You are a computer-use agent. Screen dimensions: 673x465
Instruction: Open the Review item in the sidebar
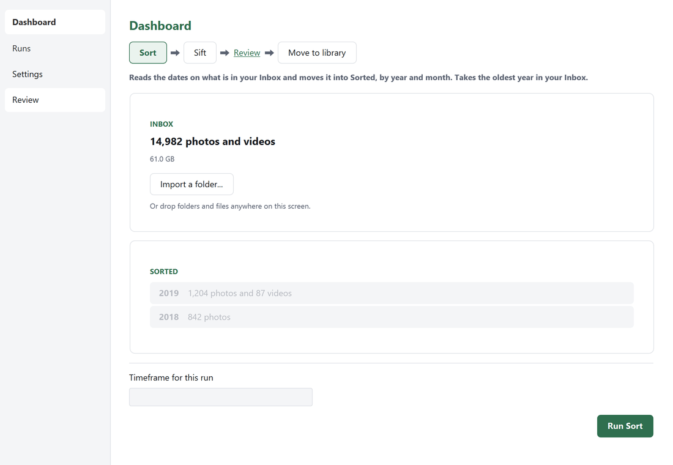(x=55, y=100)
